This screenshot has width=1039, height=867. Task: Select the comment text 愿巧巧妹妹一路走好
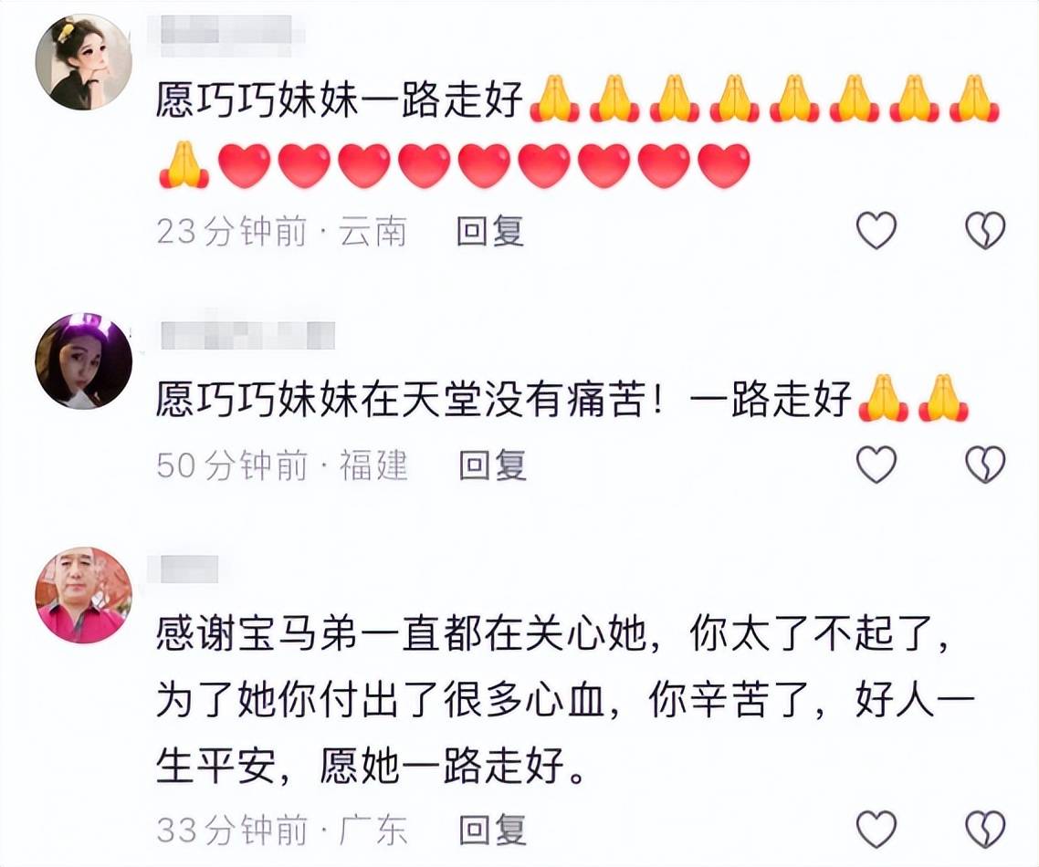(x=340, y=100)
